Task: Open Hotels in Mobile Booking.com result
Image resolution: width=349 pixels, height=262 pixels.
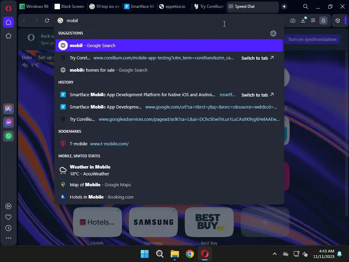Action: point(169,197)
